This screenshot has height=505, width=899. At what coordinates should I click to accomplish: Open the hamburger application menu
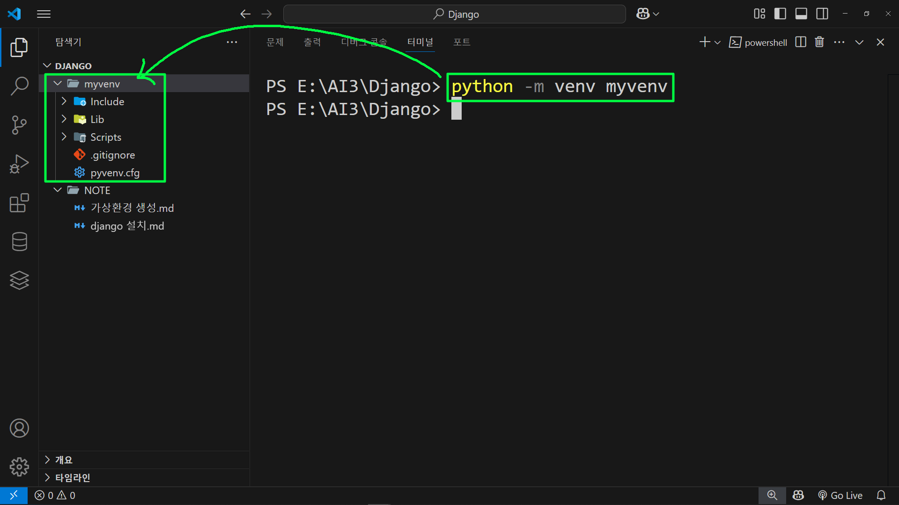tap(44, 14)
